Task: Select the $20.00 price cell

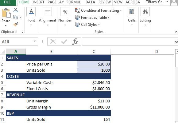Action: [94, 64]
